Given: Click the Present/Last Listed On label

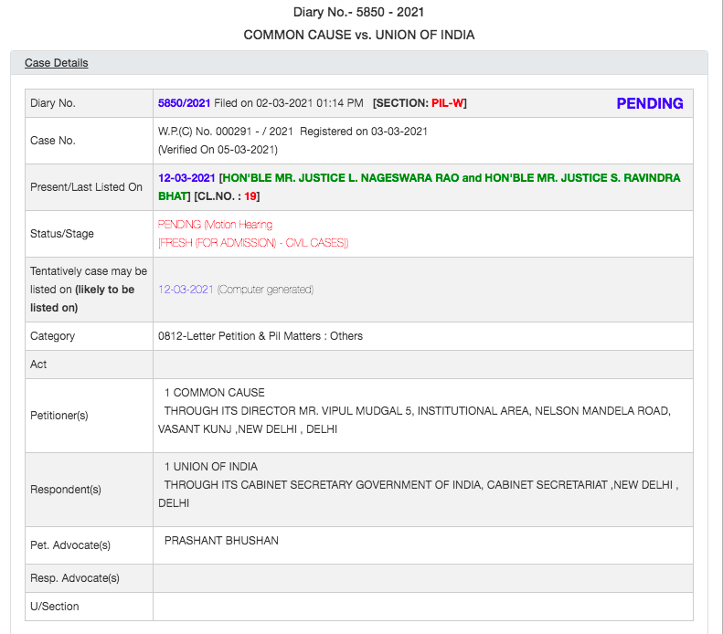Looking at the screenshot, I should 86,187.
